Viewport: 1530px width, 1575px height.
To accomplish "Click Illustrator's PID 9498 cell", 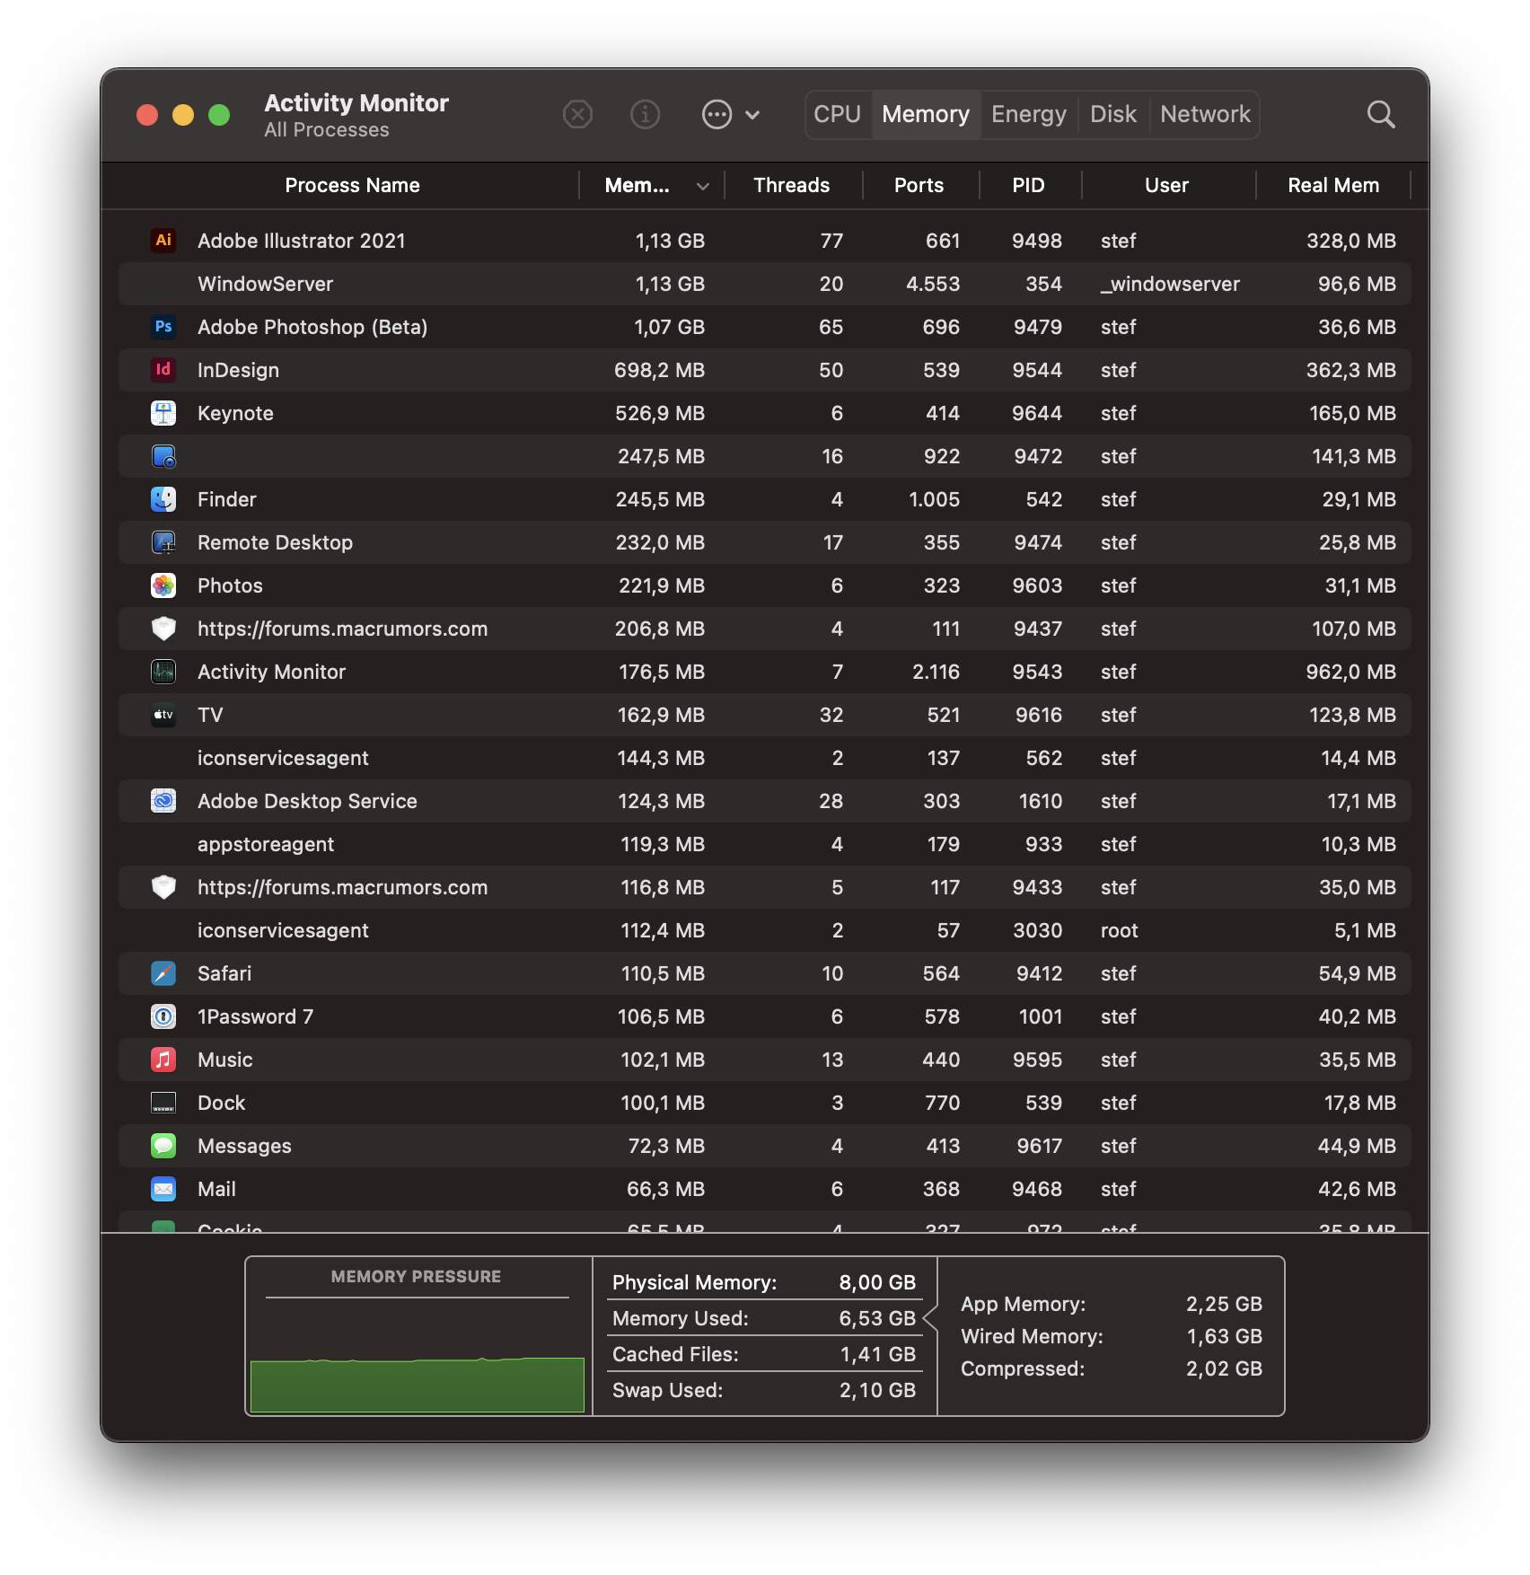I will click(1037, 241).
